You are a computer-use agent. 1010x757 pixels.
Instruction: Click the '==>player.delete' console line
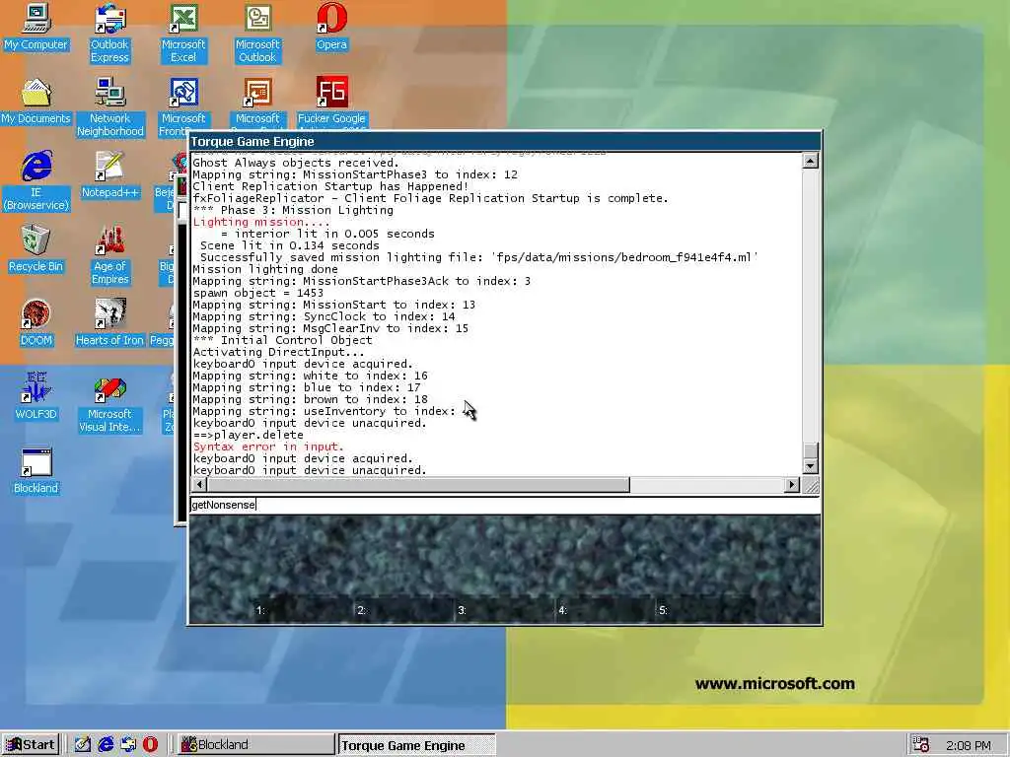[248, 435]
